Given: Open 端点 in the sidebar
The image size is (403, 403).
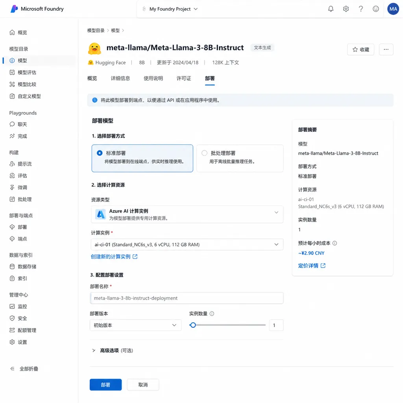Looking at the screenshot, I should click(x=18, y=239).
